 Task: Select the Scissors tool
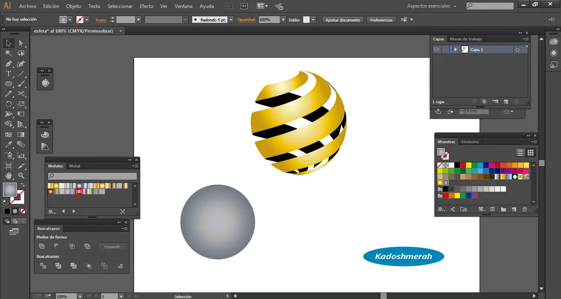21,94
